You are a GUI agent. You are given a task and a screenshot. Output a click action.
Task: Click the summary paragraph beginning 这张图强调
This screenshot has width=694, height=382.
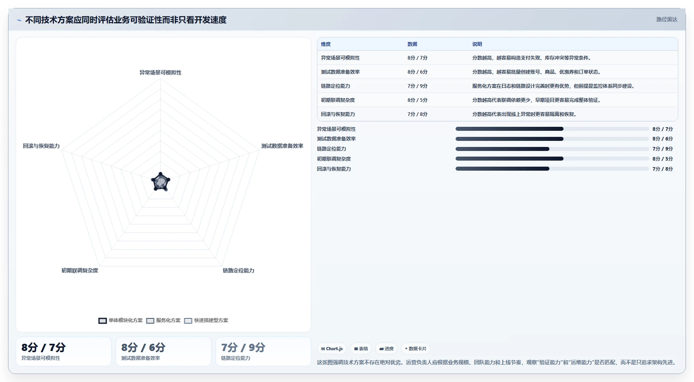point(496,363)
